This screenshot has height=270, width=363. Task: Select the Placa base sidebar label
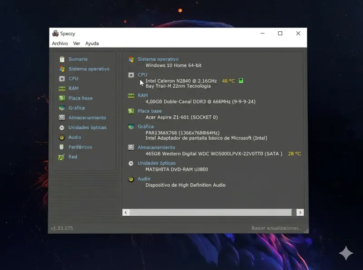(x=80, y=98)
